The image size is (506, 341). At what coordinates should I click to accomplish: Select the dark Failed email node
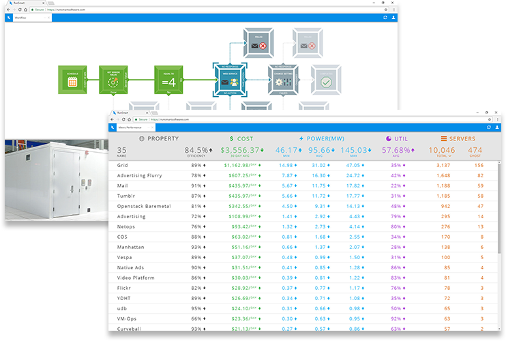(x=258, y=43)
